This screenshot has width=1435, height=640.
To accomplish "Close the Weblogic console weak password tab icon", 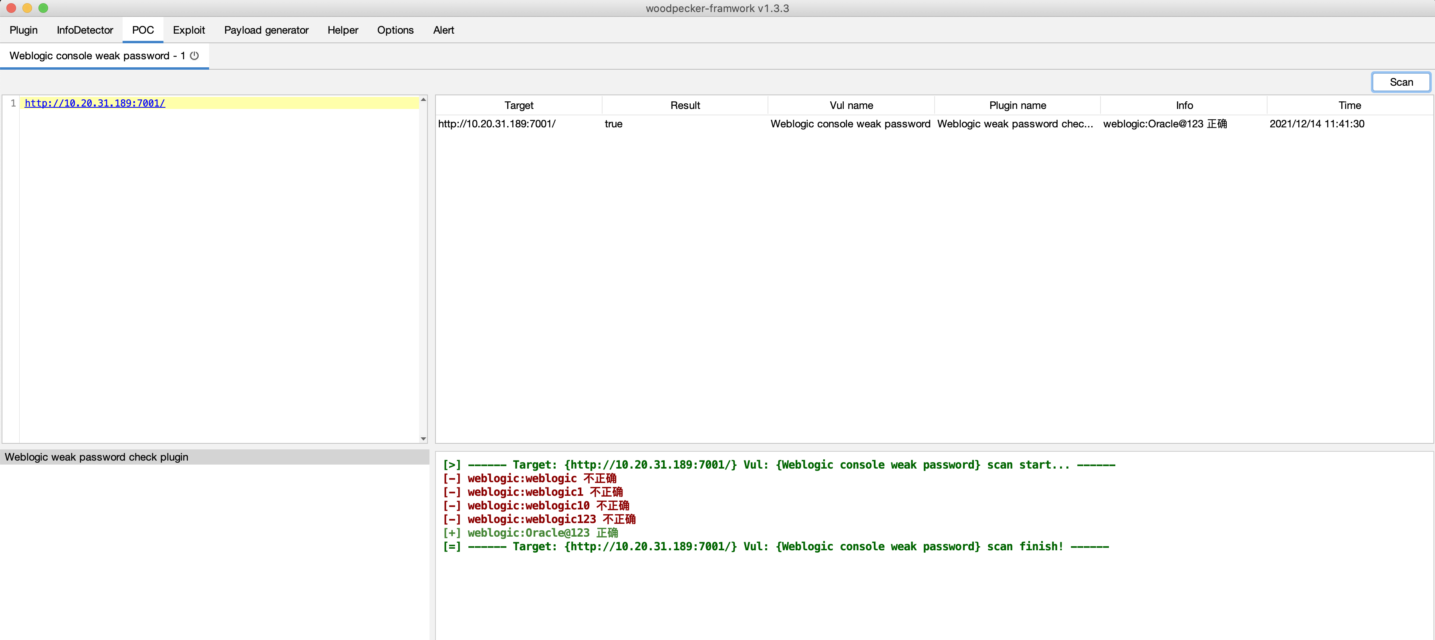I will coord(194,56).
